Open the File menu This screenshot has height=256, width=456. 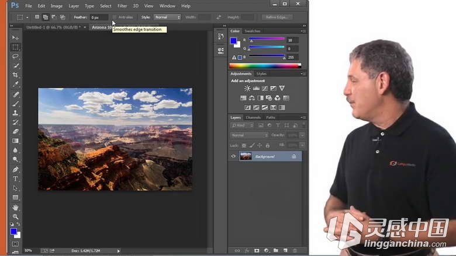29,6
